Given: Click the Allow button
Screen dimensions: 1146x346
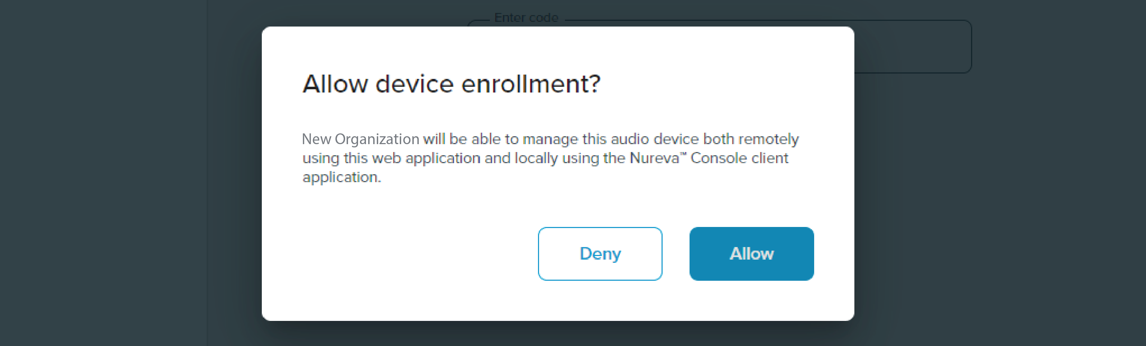Looking at the screenshot, I should click(751, 253).
